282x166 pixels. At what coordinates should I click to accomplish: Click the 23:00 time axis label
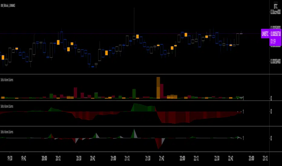coord(251,158)
